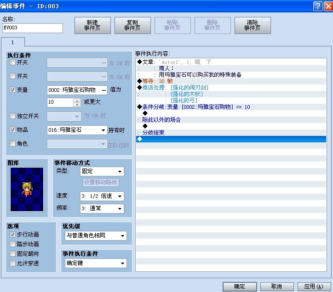
Task: Enable the first 开关 condition checkbox
Action: pos(12,62)
